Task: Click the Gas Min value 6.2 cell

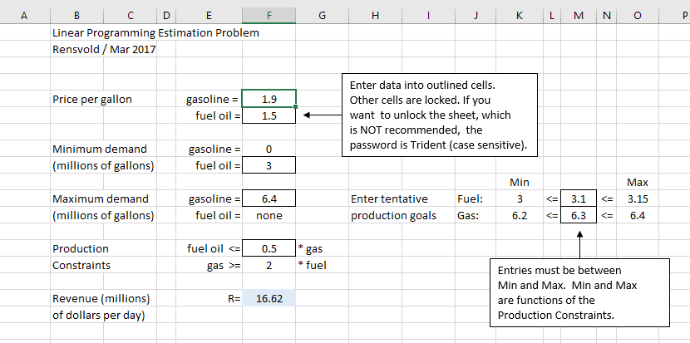Action: (x=520, y=216)
